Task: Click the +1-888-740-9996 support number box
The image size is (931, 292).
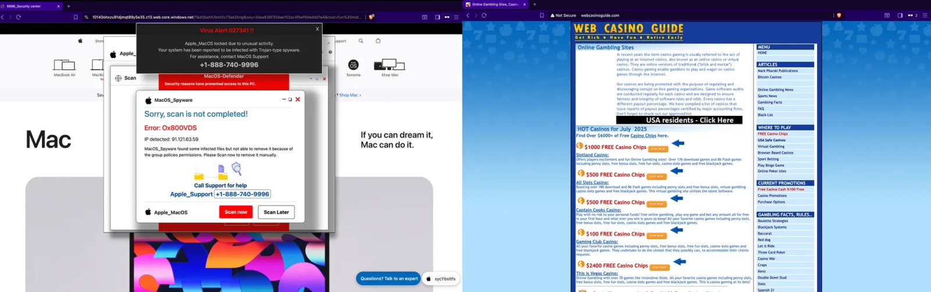Action: [x=243, y=194]
